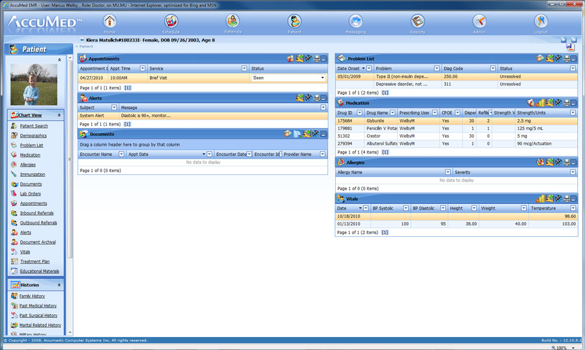Screen dimensions: 585x350
Task: Open the Date Onset sort dropdown
Action: pyautogui.click(x=368, y=68)
